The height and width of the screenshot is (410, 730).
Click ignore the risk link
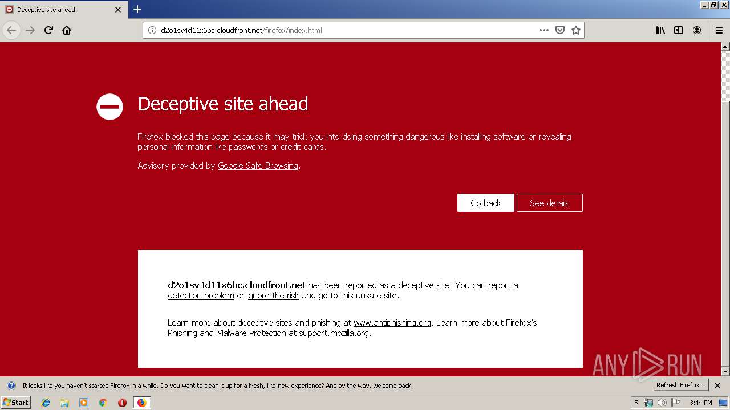(273, 296)
